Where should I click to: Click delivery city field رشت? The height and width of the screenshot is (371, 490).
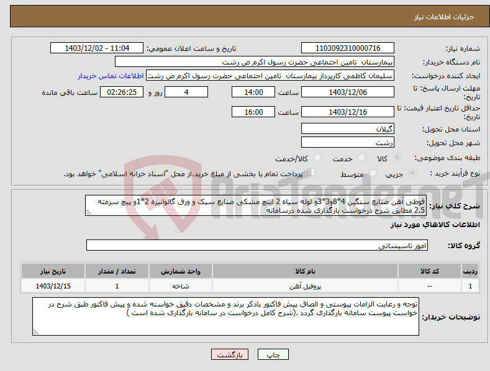[x=348, y=143]
